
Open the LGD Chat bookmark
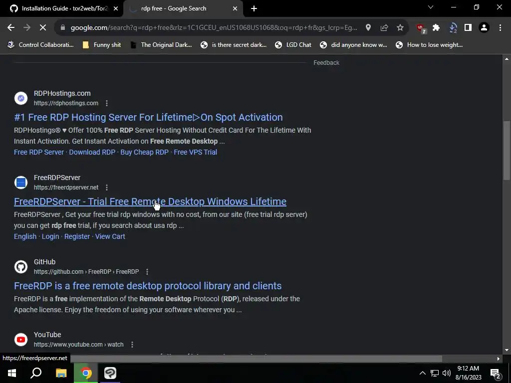(293, 45)
